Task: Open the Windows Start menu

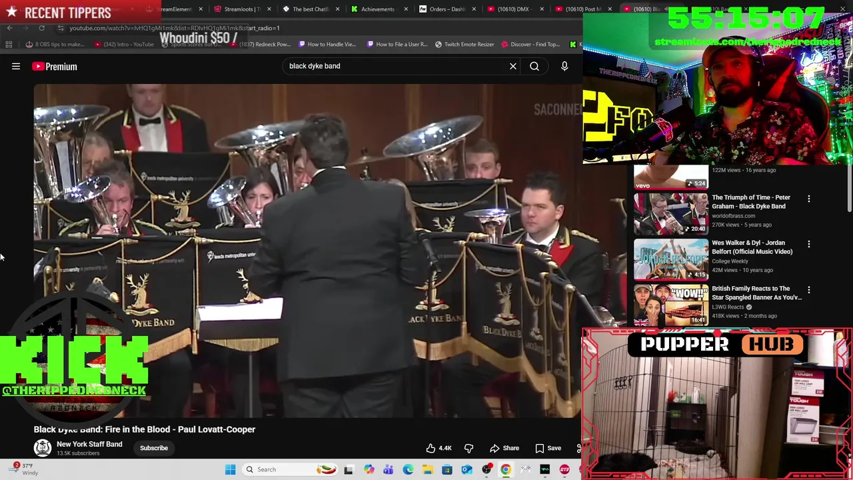Action: tap(231, 469)
